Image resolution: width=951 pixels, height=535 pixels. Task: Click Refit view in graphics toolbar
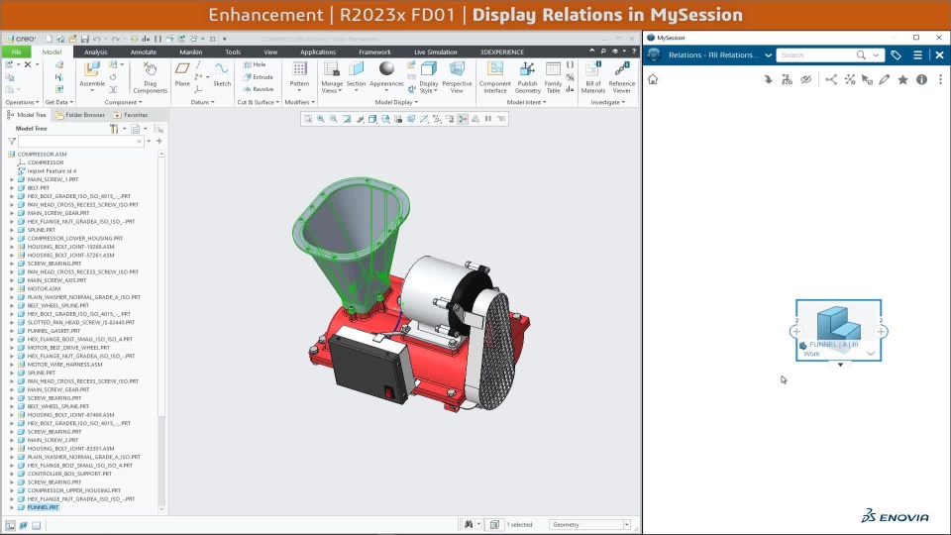[x=308, y=119]
